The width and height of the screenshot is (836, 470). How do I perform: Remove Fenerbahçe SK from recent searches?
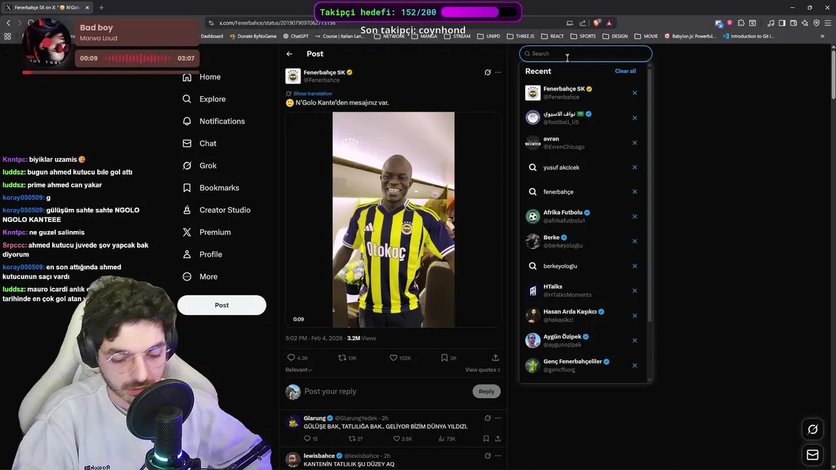tap(634, 93)
